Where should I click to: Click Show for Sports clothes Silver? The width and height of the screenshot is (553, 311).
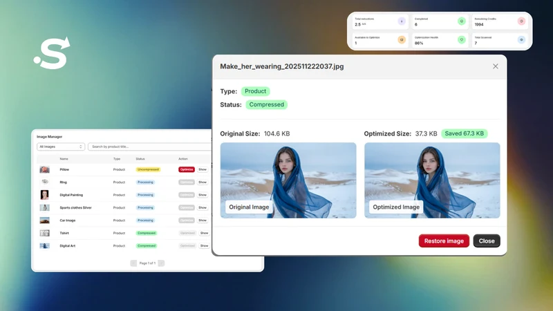pos(203,207)
